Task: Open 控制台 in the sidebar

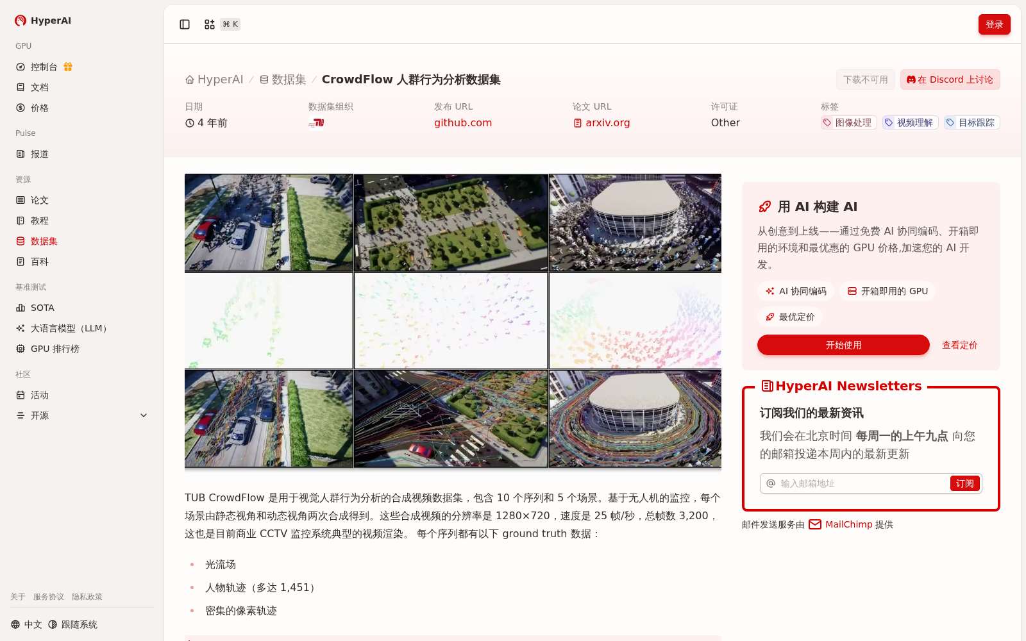Action: coord(82,67)
